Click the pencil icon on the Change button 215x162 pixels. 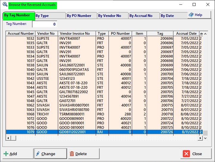(38, 154)
